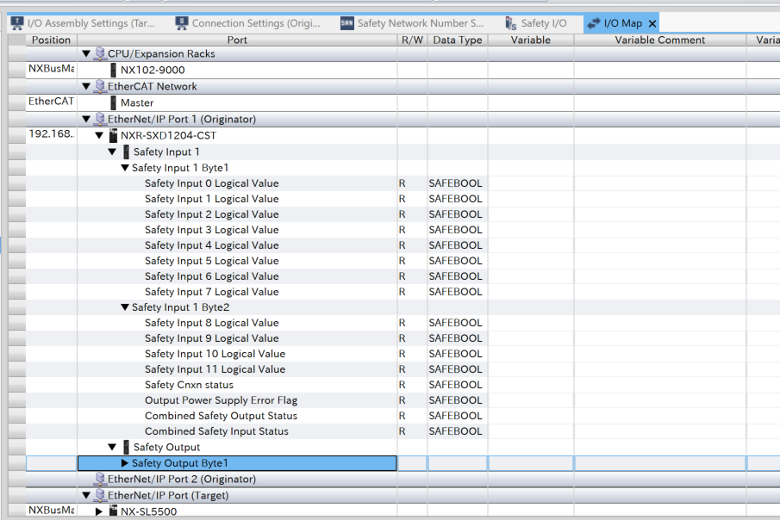Screen dimensions: 780x520
Task: Click the I/O Map arrows icon
Action: pos(594,23)
